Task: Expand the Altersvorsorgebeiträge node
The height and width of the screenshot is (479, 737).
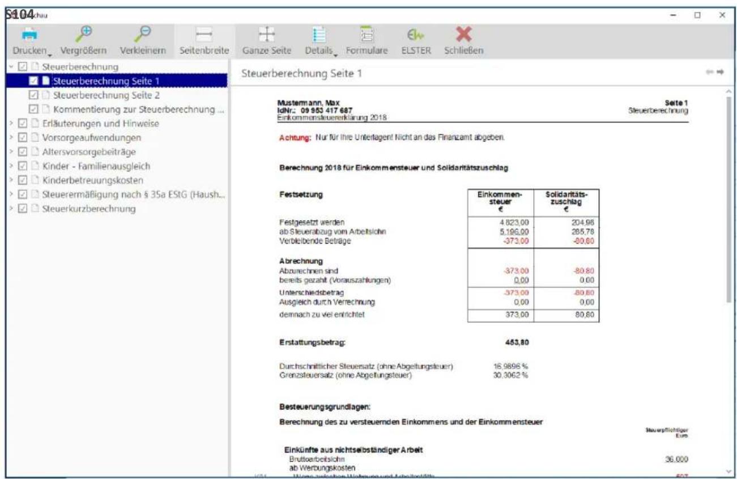Action: [x=12, y=152]
